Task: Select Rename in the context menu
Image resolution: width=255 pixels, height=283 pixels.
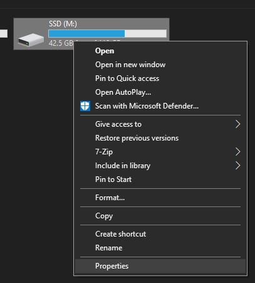Action: (x=160, y=248)
